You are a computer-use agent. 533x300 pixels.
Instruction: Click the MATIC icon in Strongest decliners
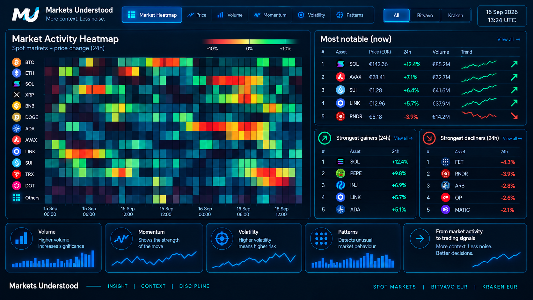click(445, 210)
